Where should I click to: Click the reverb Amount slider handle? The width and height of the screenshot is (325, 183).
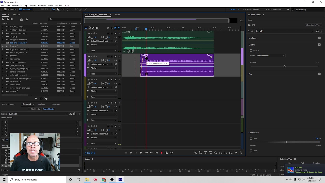click(284, 66)
